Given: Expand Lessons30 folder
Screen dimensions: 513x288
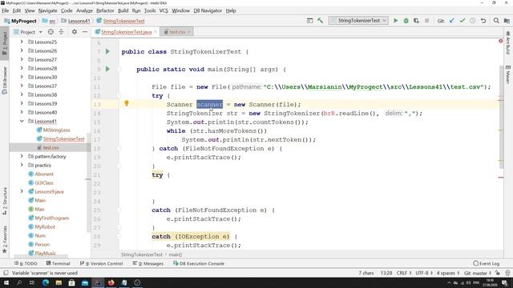Looking at the screenshot, I should click(22, 77).
